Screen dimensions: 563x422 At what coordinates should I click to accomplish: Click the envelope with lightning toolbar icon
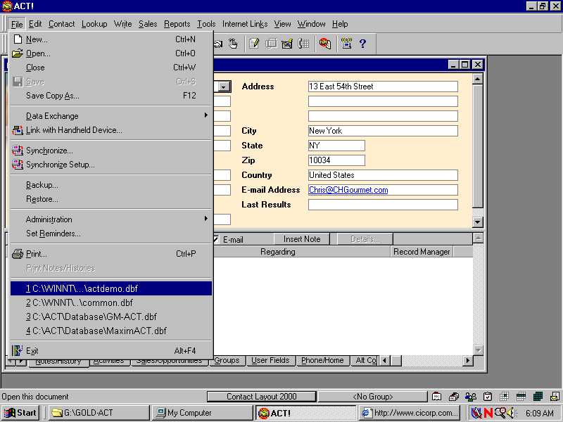[287, 44]
